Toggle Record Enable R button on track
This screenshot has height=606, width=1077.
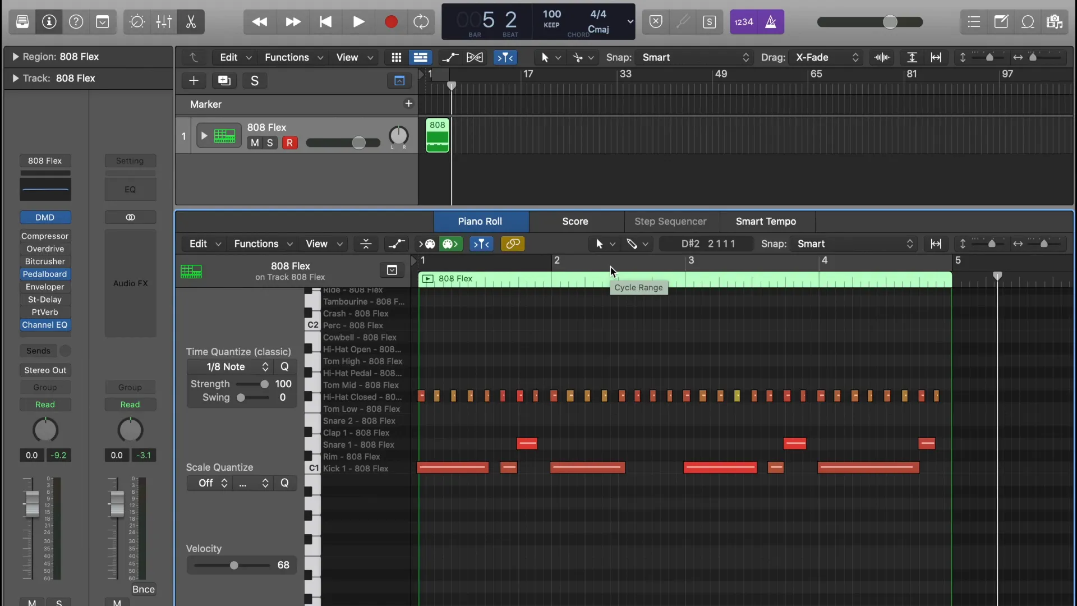(x=289, y=142)
